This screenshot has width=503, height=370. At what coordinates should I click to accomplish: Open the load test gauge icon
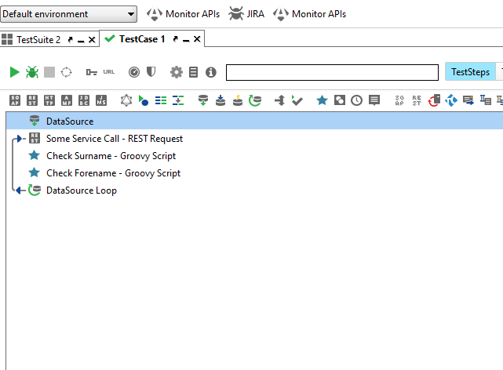click(134, 72)
